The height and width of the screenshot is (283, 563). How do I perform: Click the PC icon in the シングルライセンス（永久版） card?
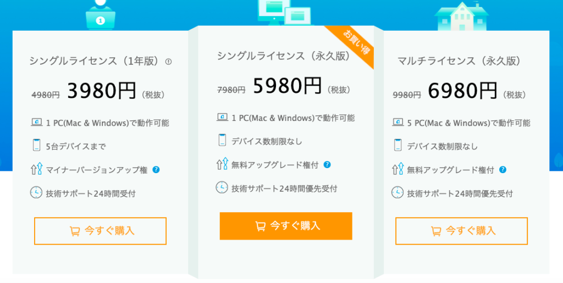pos(222,117)
